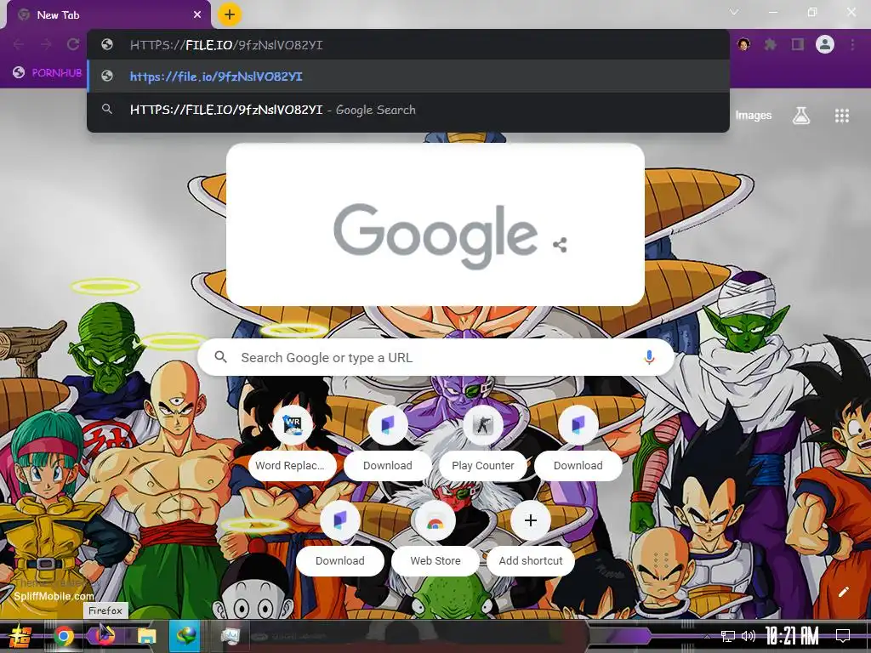This screenshot has height=653, width=871.
Task: Open Internet Download Manager taskbar icon
Action: tap(185, 636)
